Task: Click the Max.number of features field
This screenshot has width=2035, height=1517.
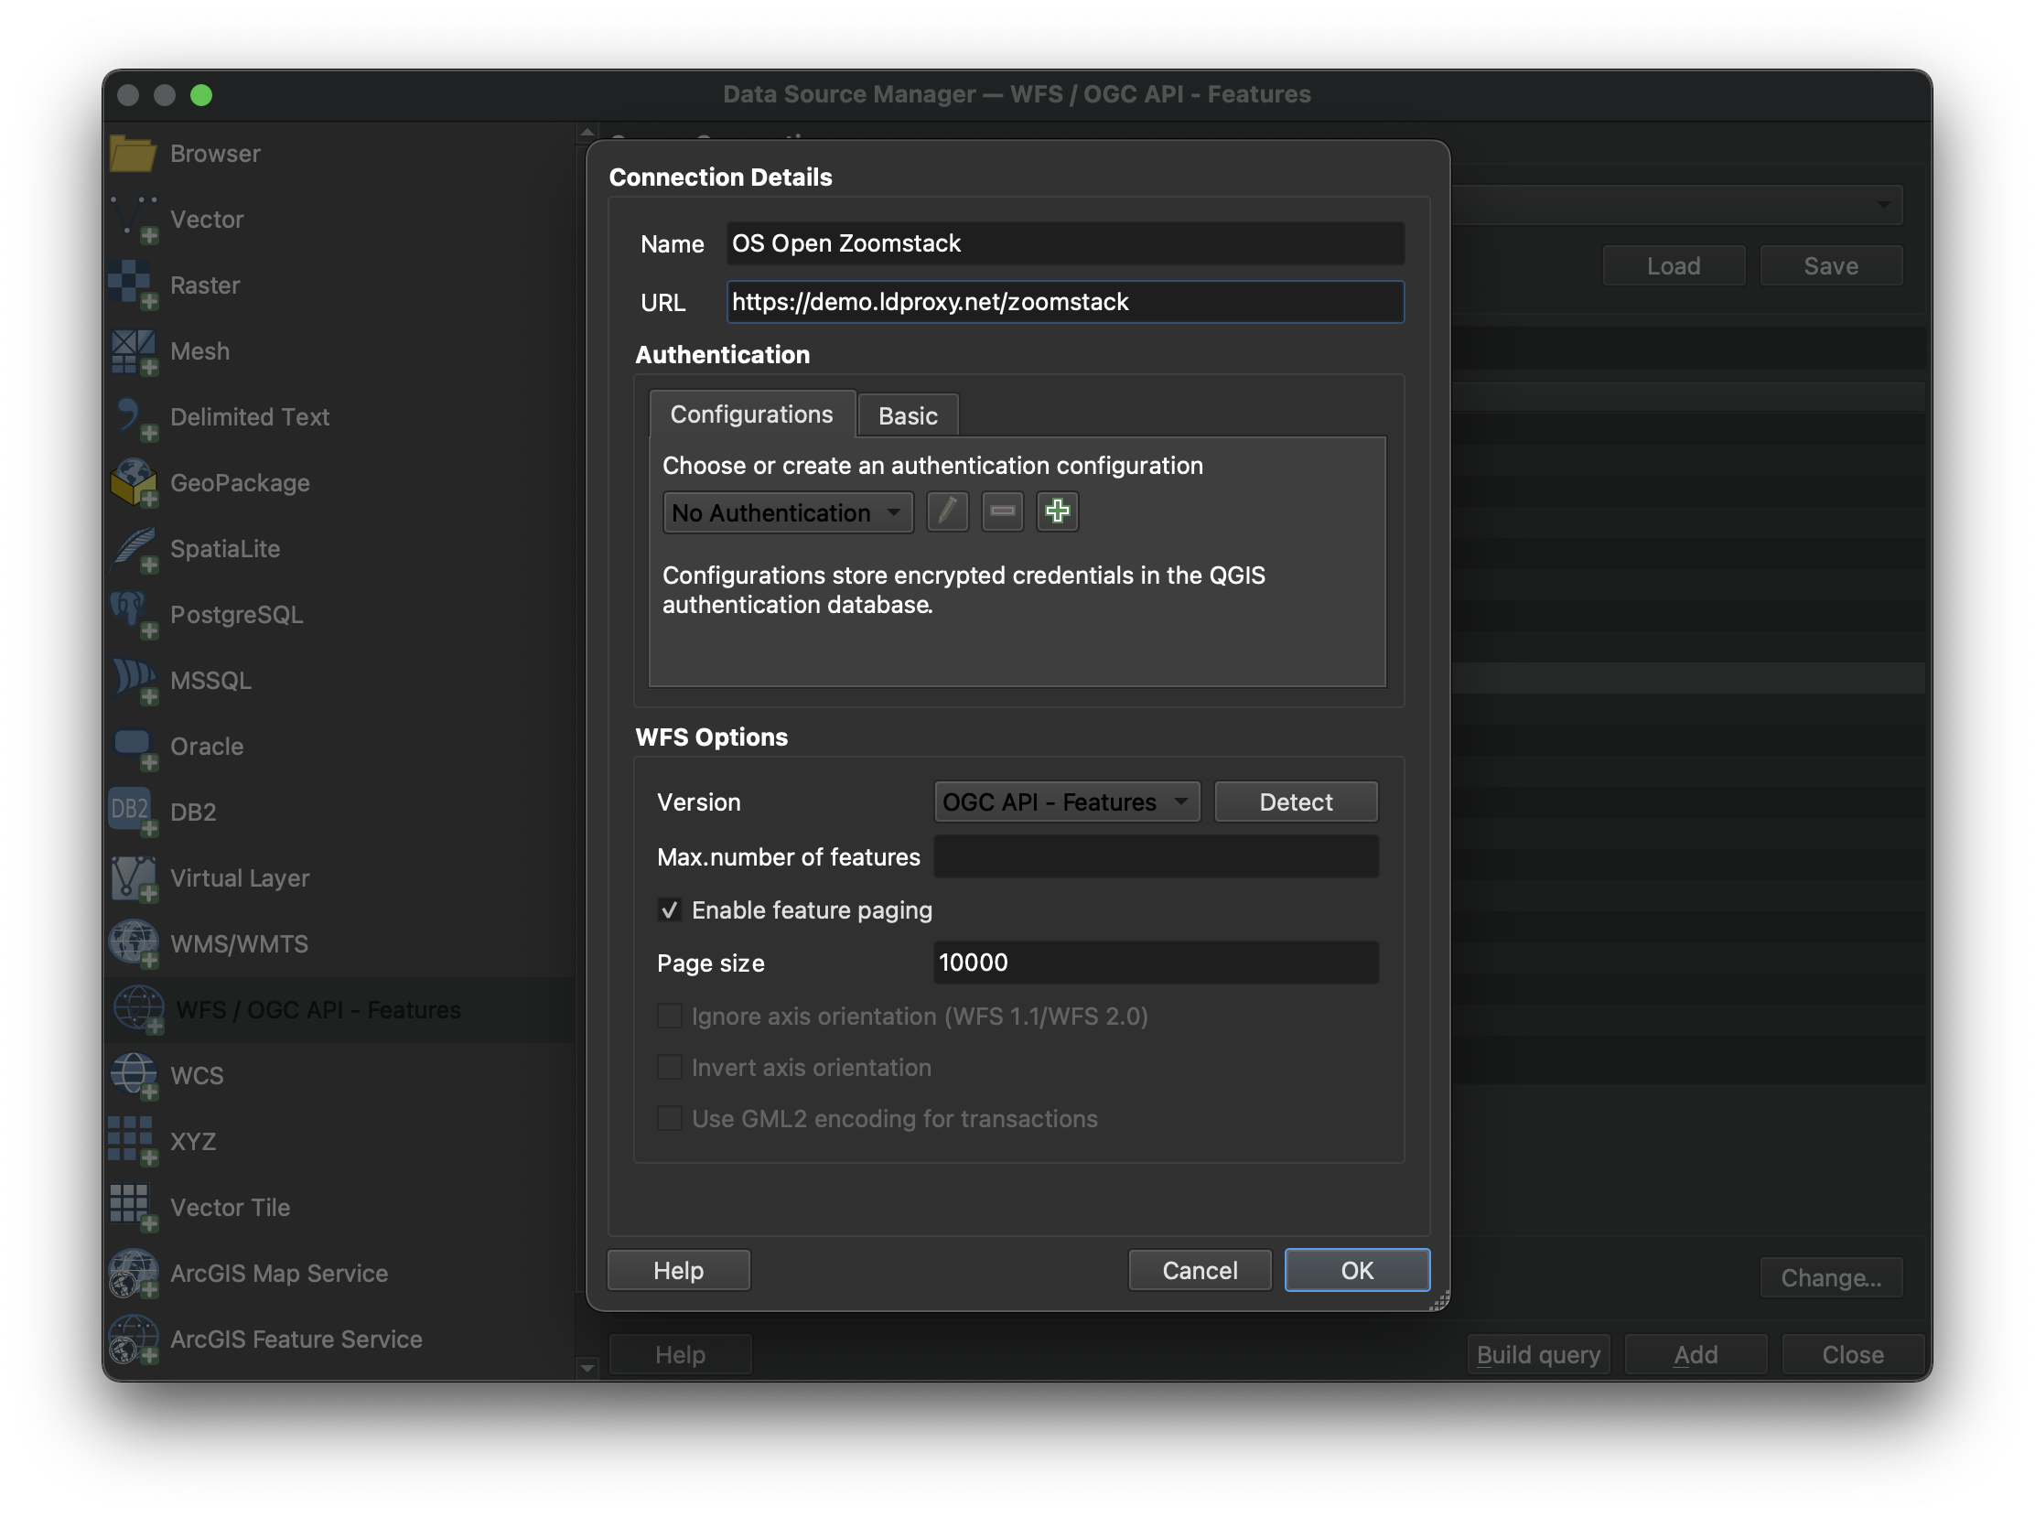Action: click(x=1157, y=857)
